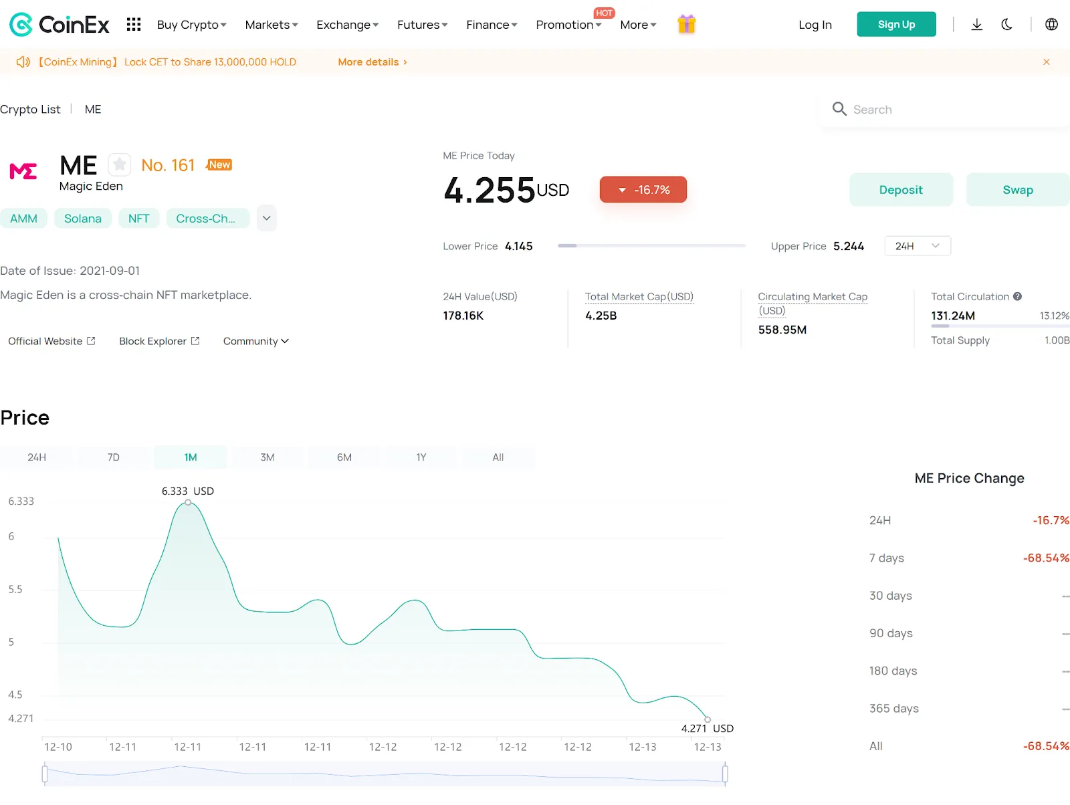Click the Total Circulation progress bar
Image resolution: width=1070 pixels, height=805 pixels.
click(x=1000, y=326)
